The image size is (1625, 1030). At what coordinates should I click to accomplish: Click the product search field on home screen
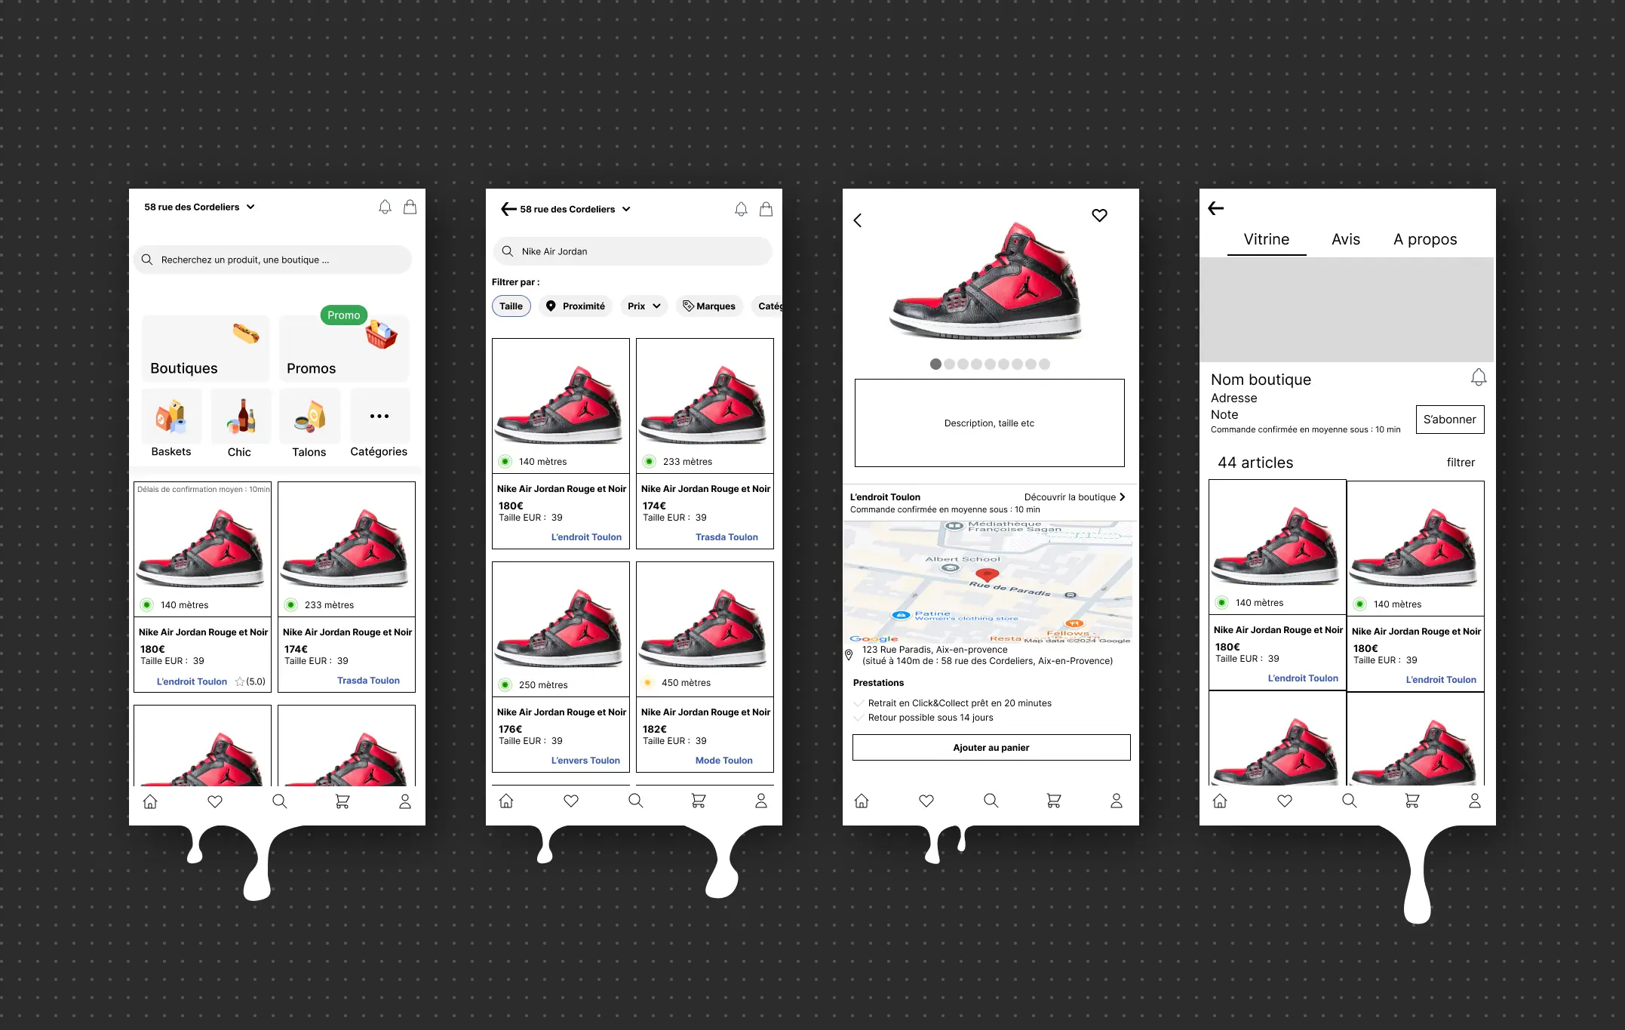[273, 260]
